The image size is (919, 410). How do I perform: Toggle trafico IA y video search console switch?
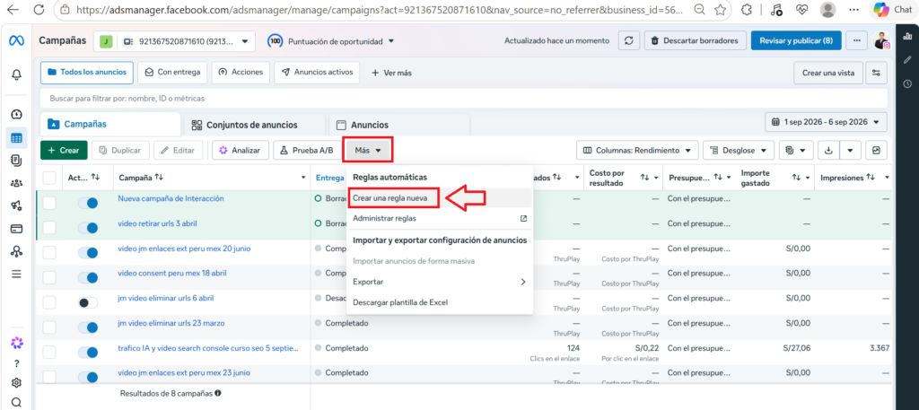click(88, 352)
